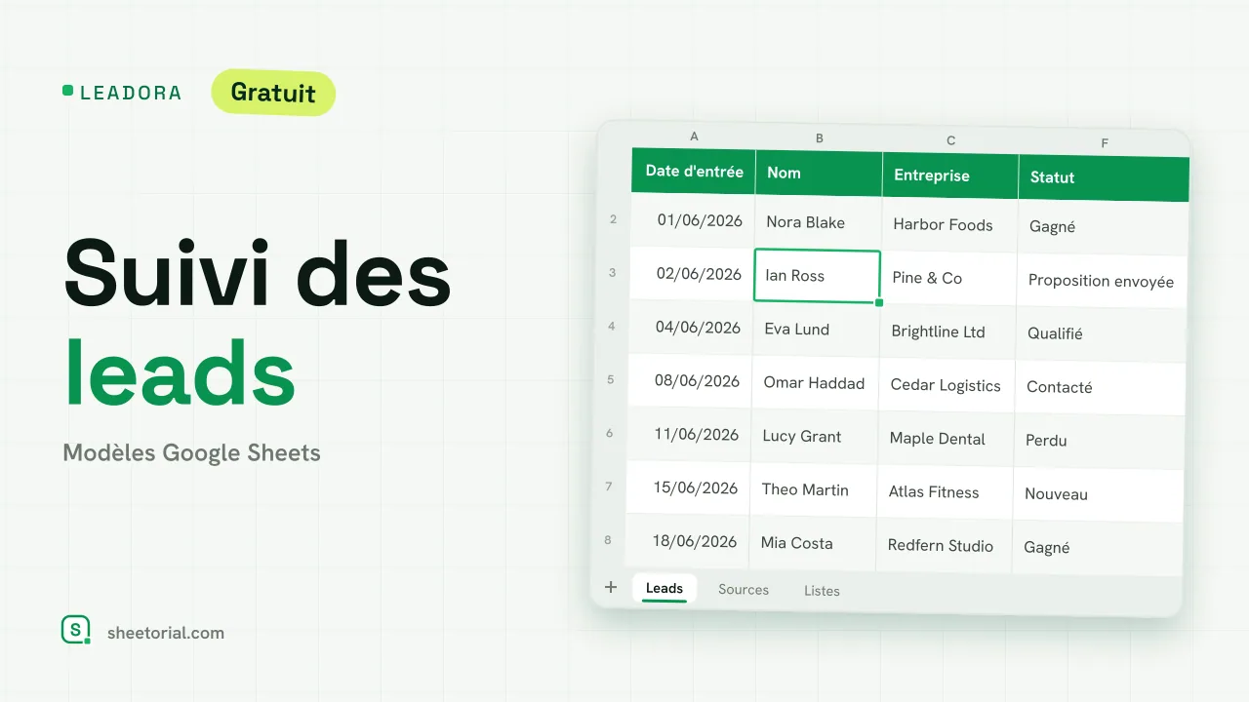Select column A by its letter
The image size is (1249, 702).
point(694,136)
